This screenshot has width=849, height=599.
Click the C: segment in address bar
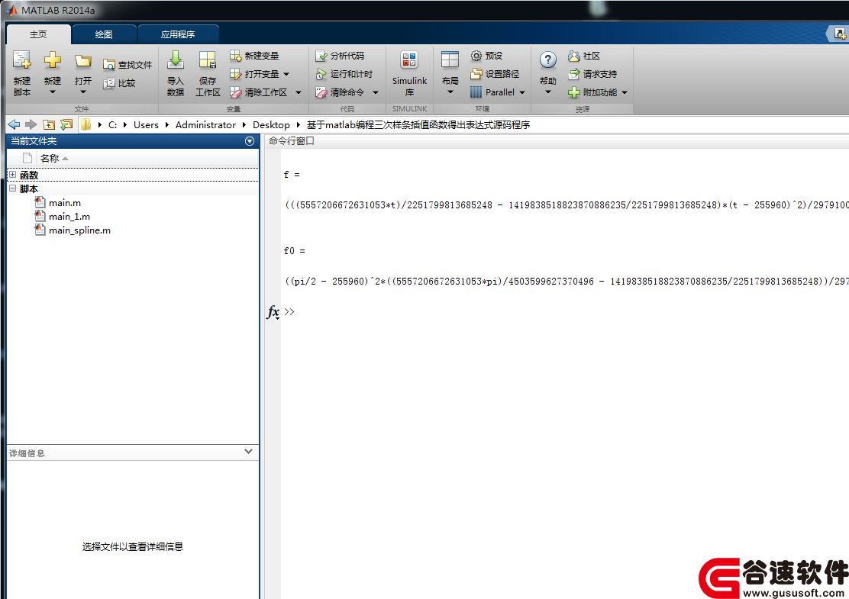[x=113, y=124]
